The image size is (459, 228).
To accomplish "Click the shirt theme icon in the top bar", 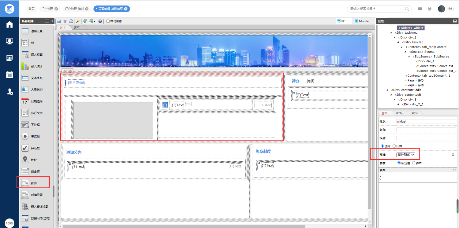I will coord(429,9).
